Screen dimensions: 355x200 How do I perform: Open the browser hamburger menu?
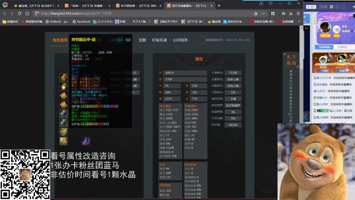tap(298, 13)
